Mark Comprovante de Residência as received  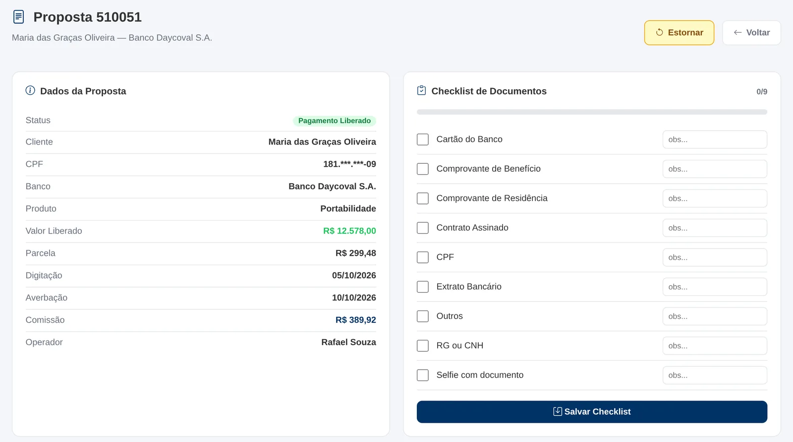423,198
